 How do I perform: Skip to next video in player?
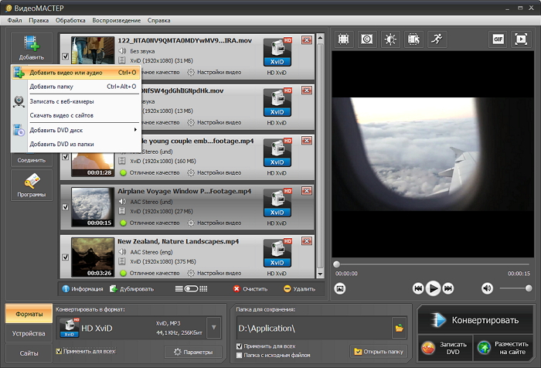(448, 288)
